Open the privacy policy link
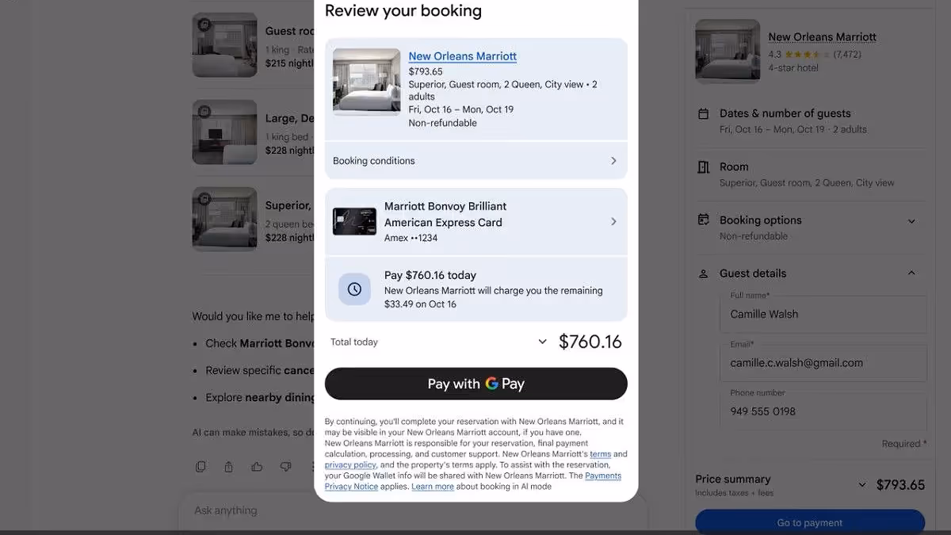The width and height of the screenshot is (951, 535). pyautogui.click(x=350, y=465)
